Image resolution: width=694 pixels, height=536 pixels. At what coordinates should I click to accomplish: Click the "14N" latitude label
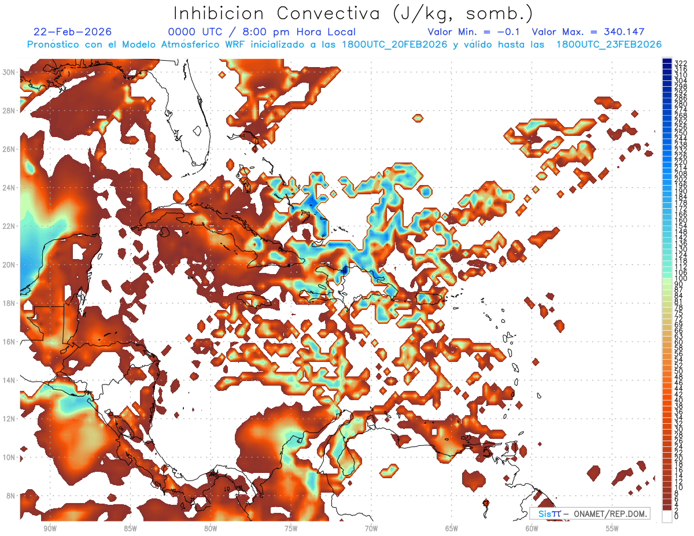tap(9, 380)
